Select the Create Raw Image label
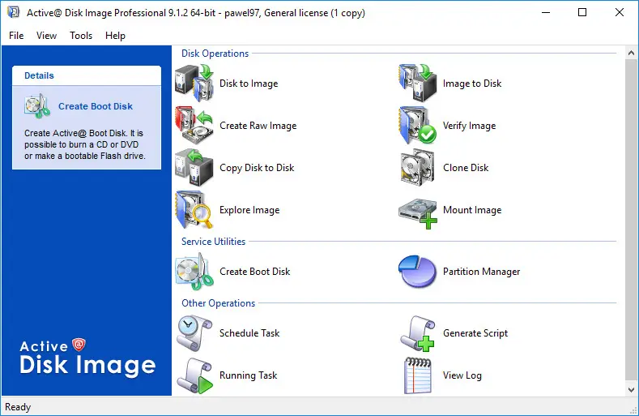Image resolution: width=639 pixels, height=416 pixels. click(x=258, y=126)
